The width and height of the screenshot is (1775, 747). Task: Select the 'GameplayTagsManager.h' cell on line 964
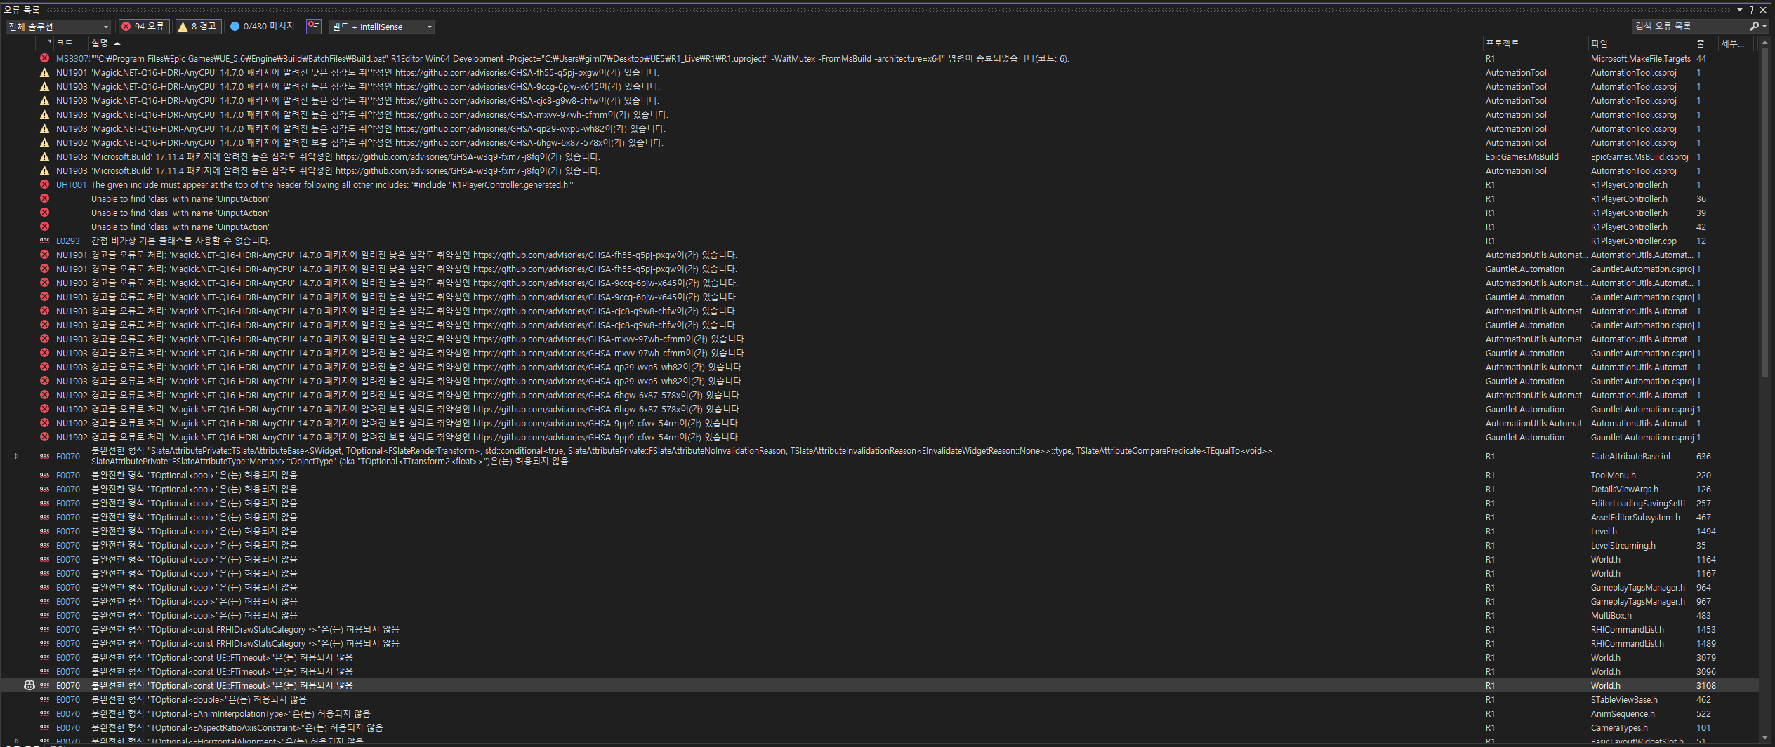click(x=1638, y=588)
